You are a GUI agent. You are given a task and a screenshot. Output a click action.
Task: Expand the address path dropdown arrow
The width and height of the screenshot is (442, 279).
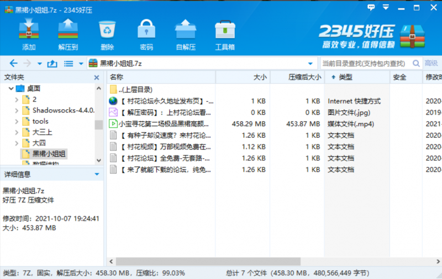[x=311, y=63]
